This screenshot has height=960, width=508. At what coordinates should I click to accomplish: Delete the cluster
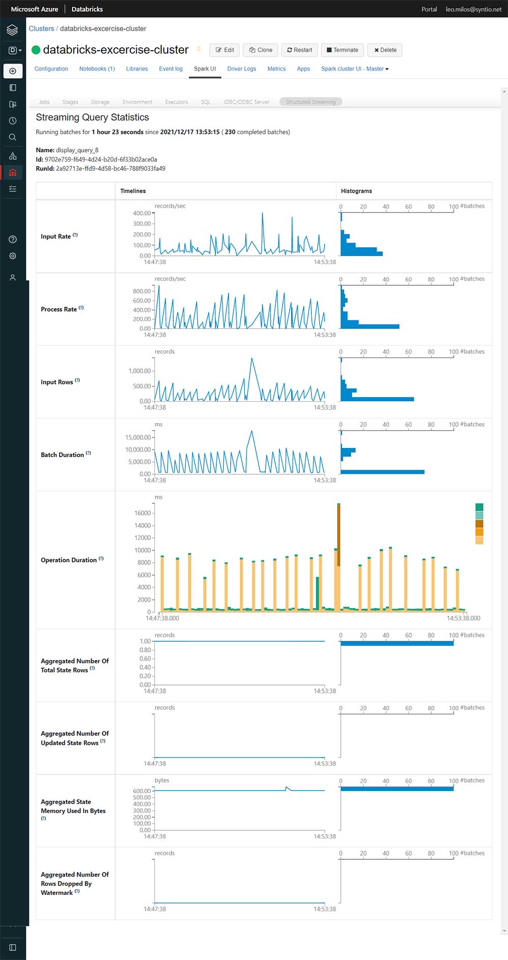pyautogui.click(x=385, y=50)
